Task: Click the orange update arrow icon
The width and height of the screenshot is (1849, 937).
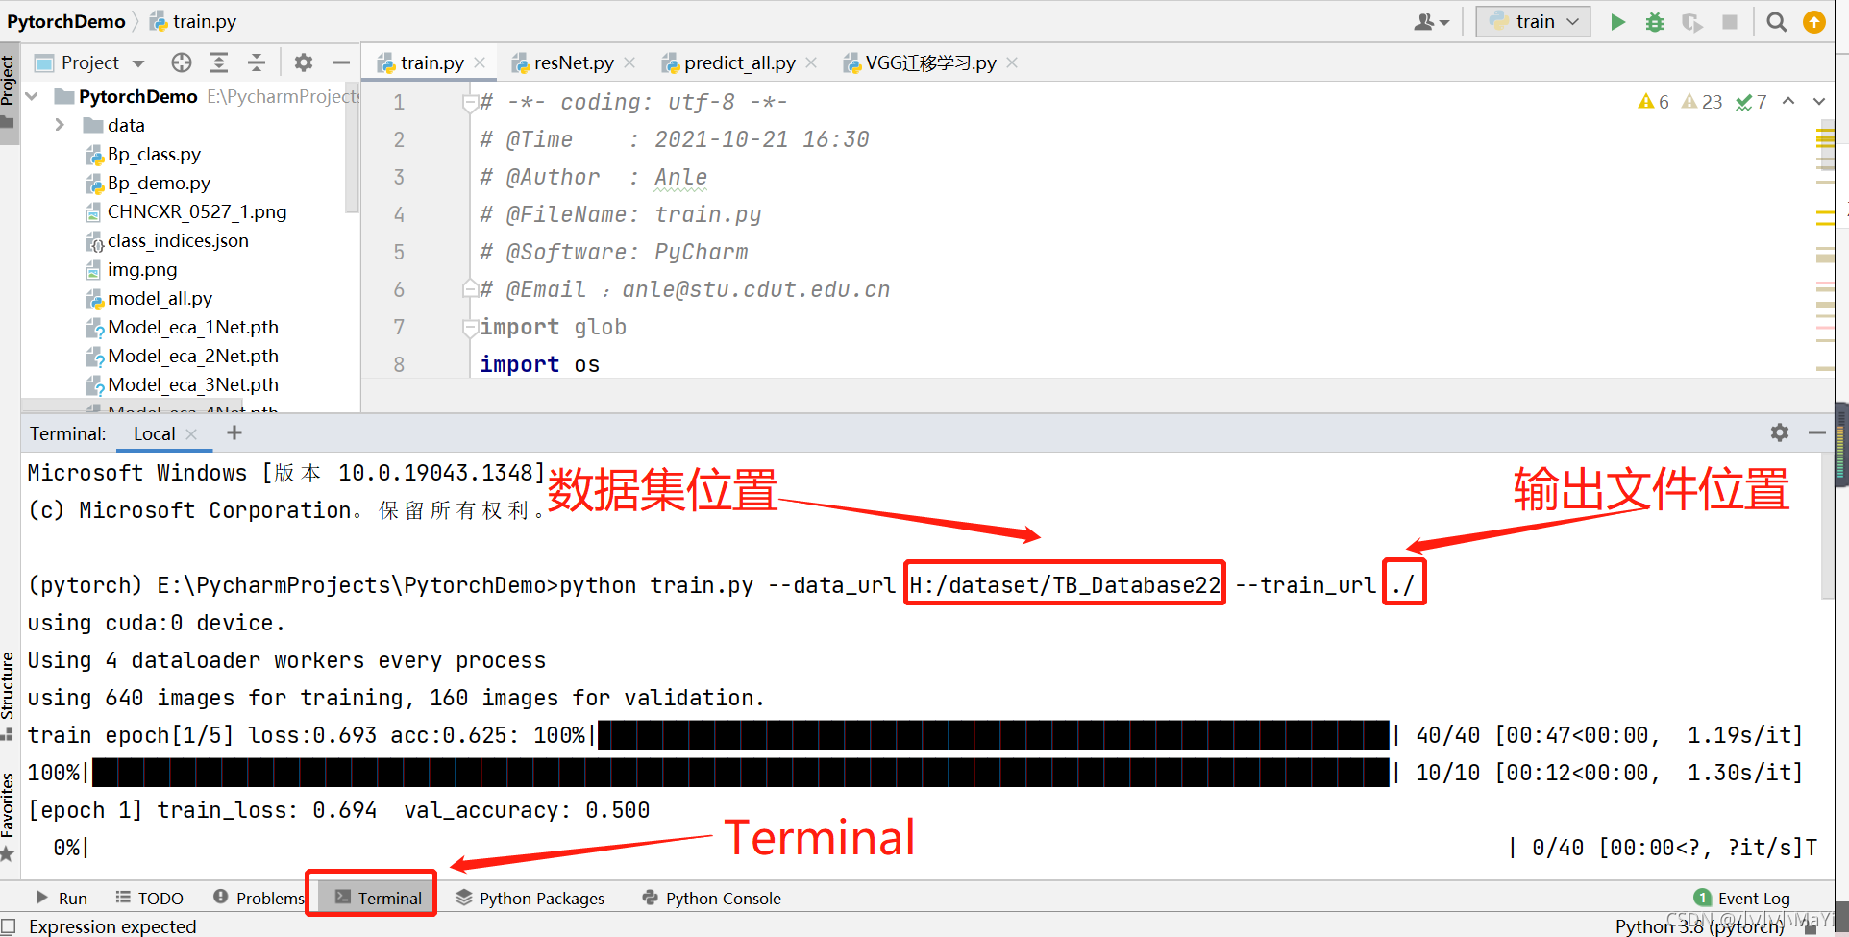Action: tap(1814, 22)
